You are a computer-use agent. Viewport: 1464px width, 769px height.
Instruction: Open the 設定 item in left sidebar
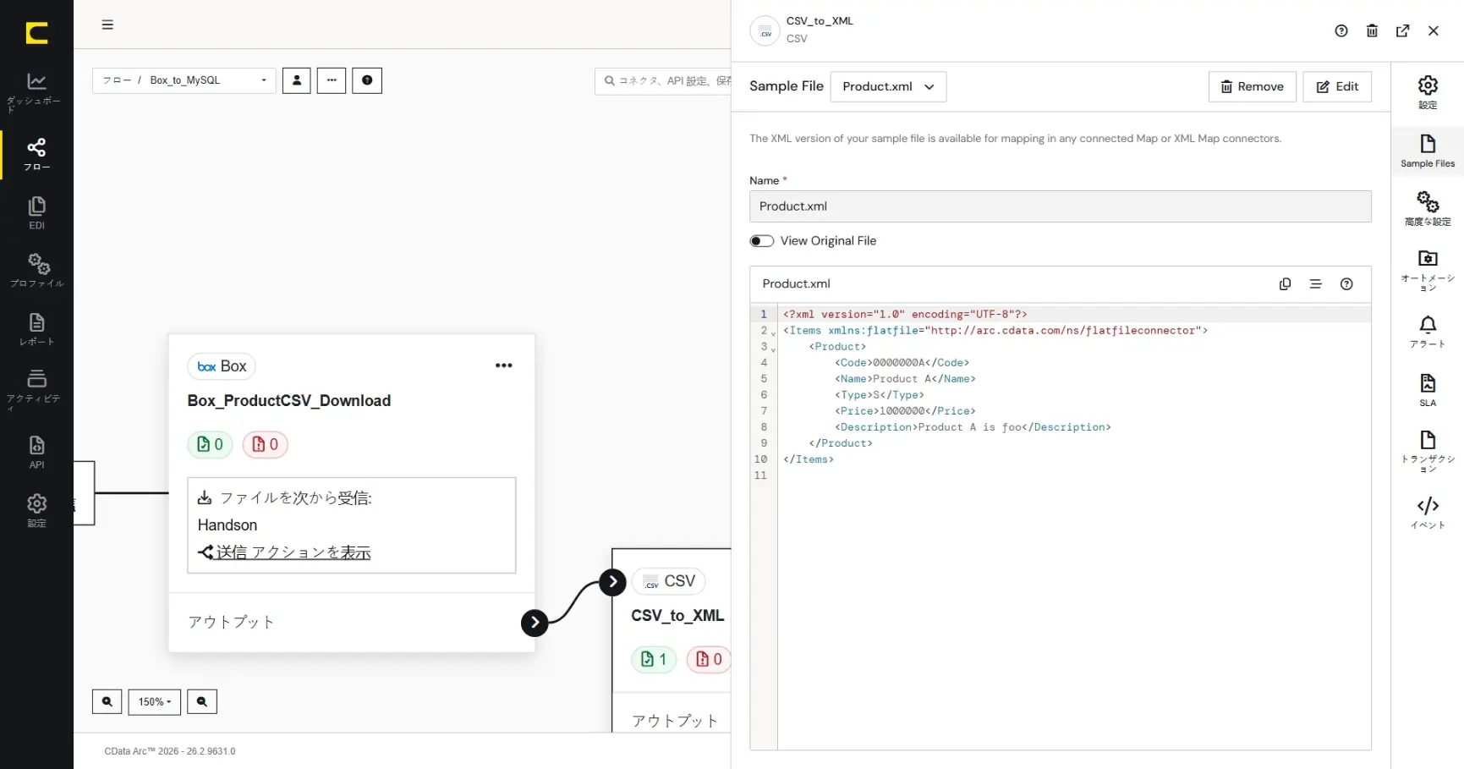(x=36, y=510)
